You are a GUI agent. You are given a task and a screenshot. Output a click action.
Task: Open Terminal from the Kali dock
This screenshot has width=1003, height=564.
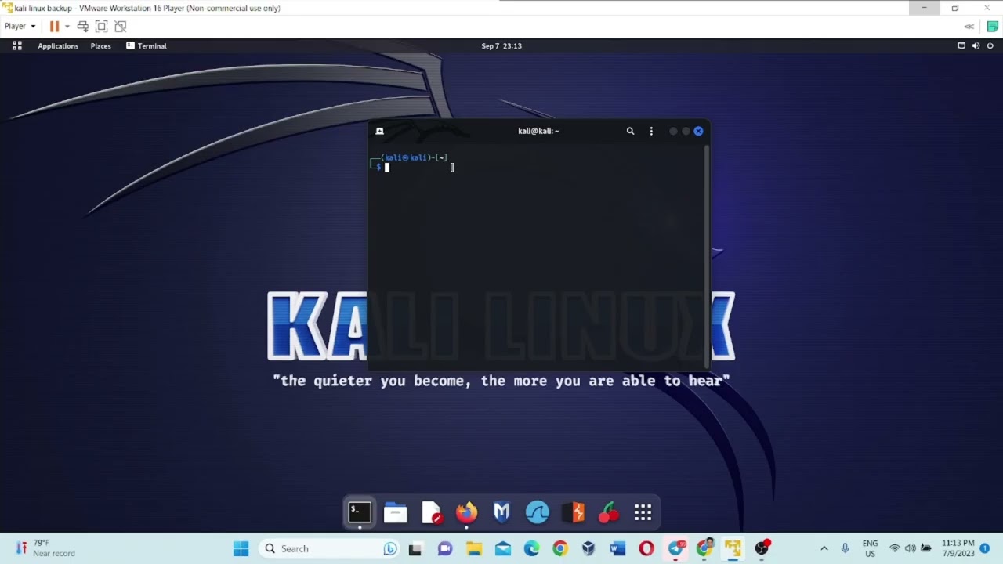pyautogui.click(x=360, y=512)
